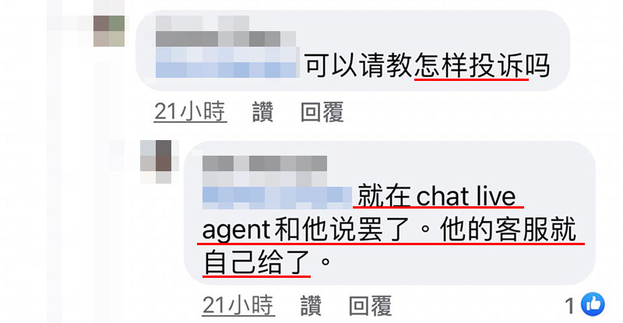The image size is (623, 323).
Task: Like the comment asking 怎样投诉
Action: [262, 112]
